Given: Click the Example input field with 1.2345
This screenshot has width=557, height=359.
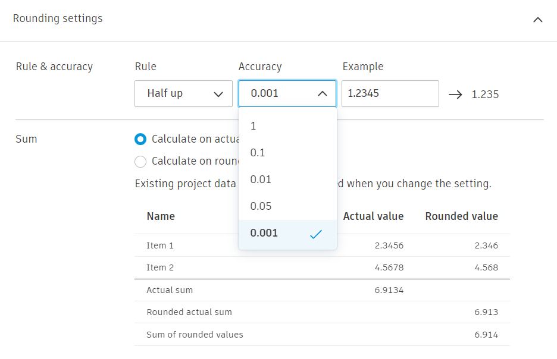Looking at the screenshot, I should coord(390,93).
